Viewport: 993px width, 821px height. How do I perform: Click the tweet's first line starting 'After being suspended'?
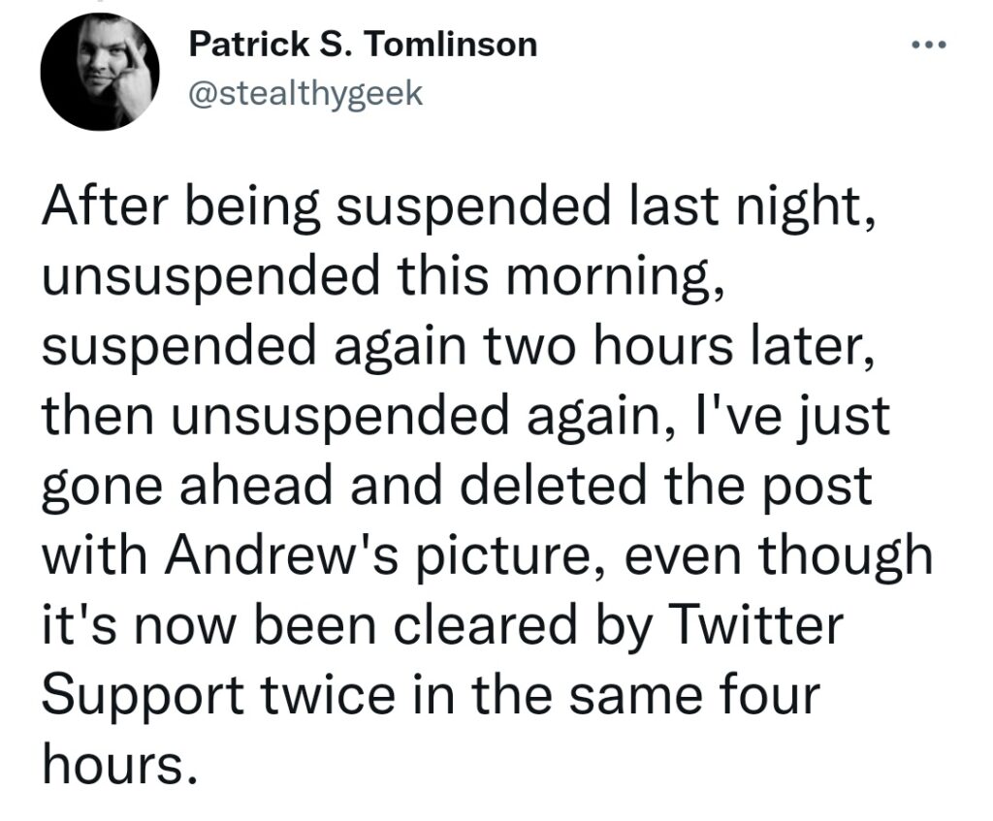[461, 206]
